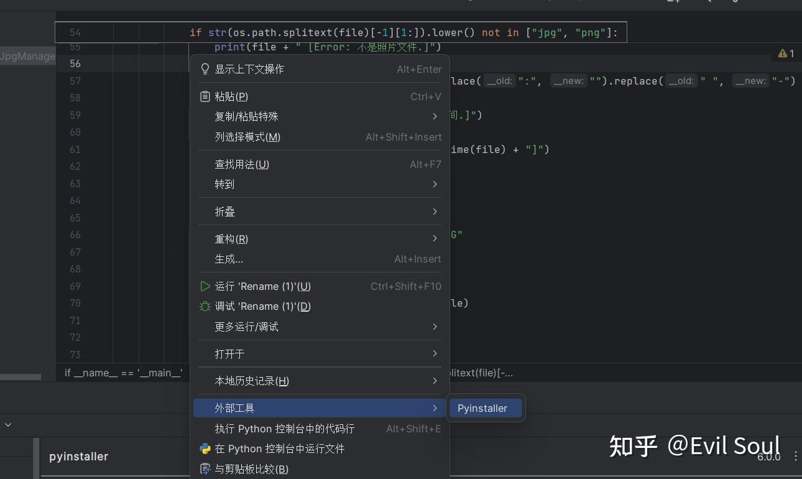Select 查找用法(U) from the context menu
The width and height of the screenshot is (802, 479).
point(242,164)
